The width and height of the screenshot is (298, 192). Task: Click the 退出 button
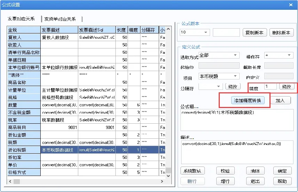pos(255,181)
